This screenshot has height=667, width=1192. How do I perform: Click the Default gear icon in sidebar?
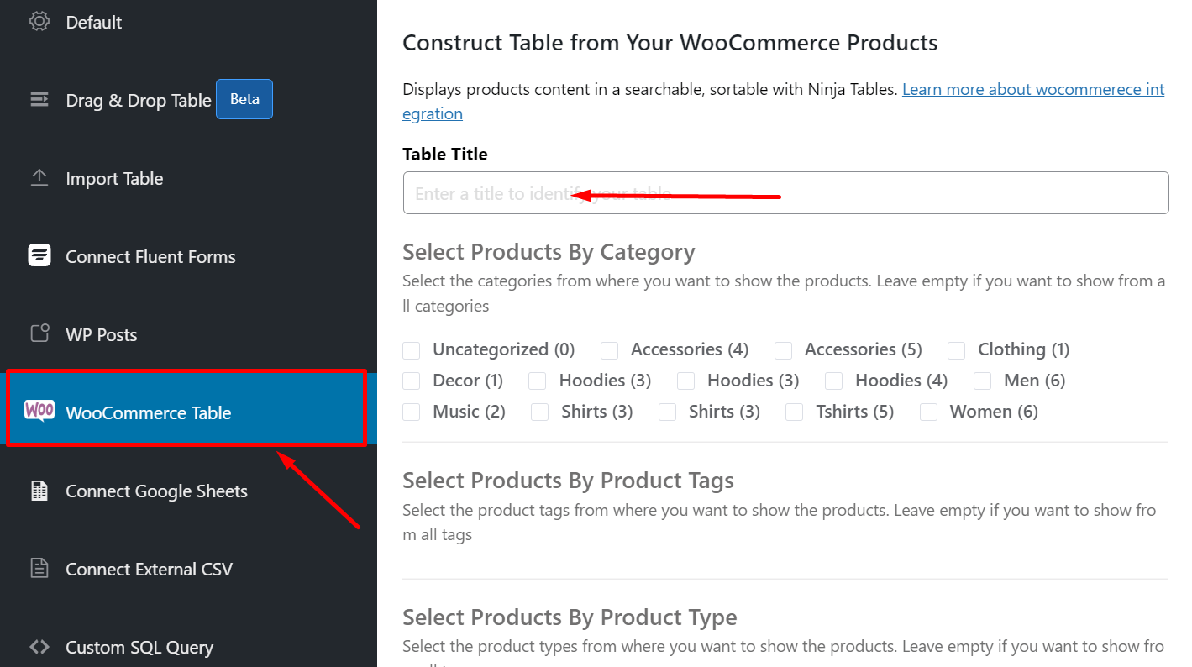39,22
